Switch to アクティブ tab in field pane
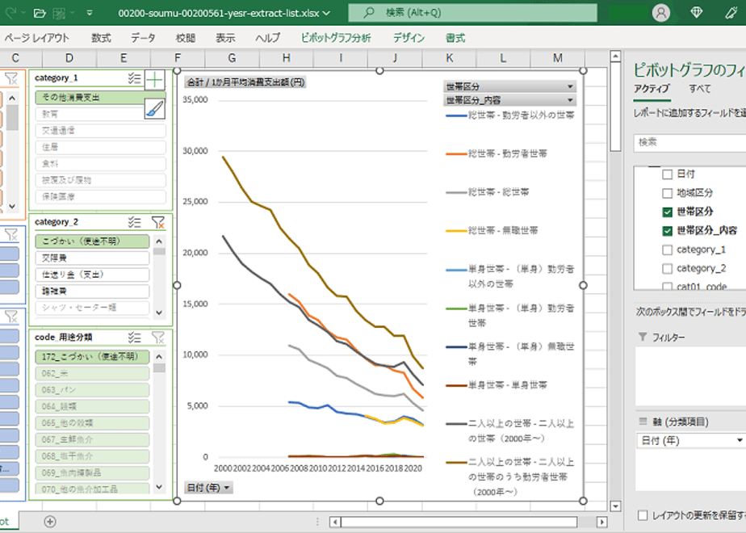The height and width of the screenshot is (533, 746). point(652,89)
